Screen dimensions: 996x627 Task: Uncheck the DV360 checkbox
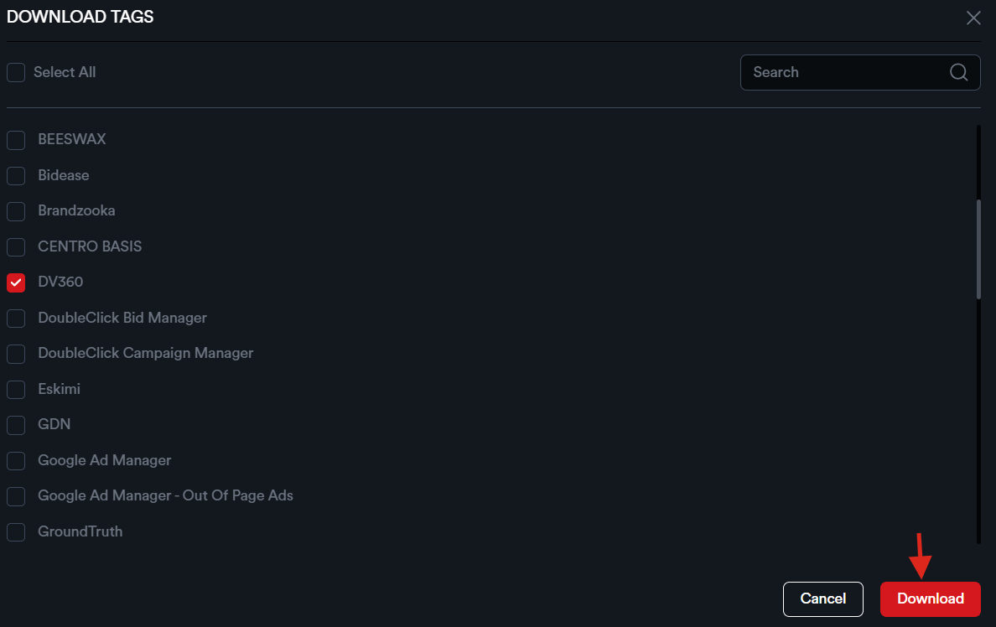pos(16,282)
